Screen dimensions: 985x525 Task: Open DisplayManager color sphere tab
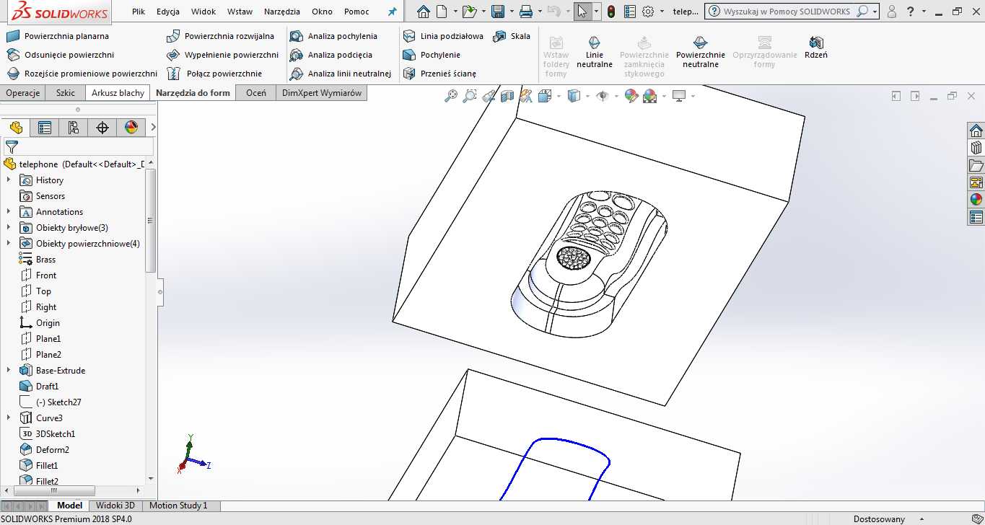coord(131,128)
